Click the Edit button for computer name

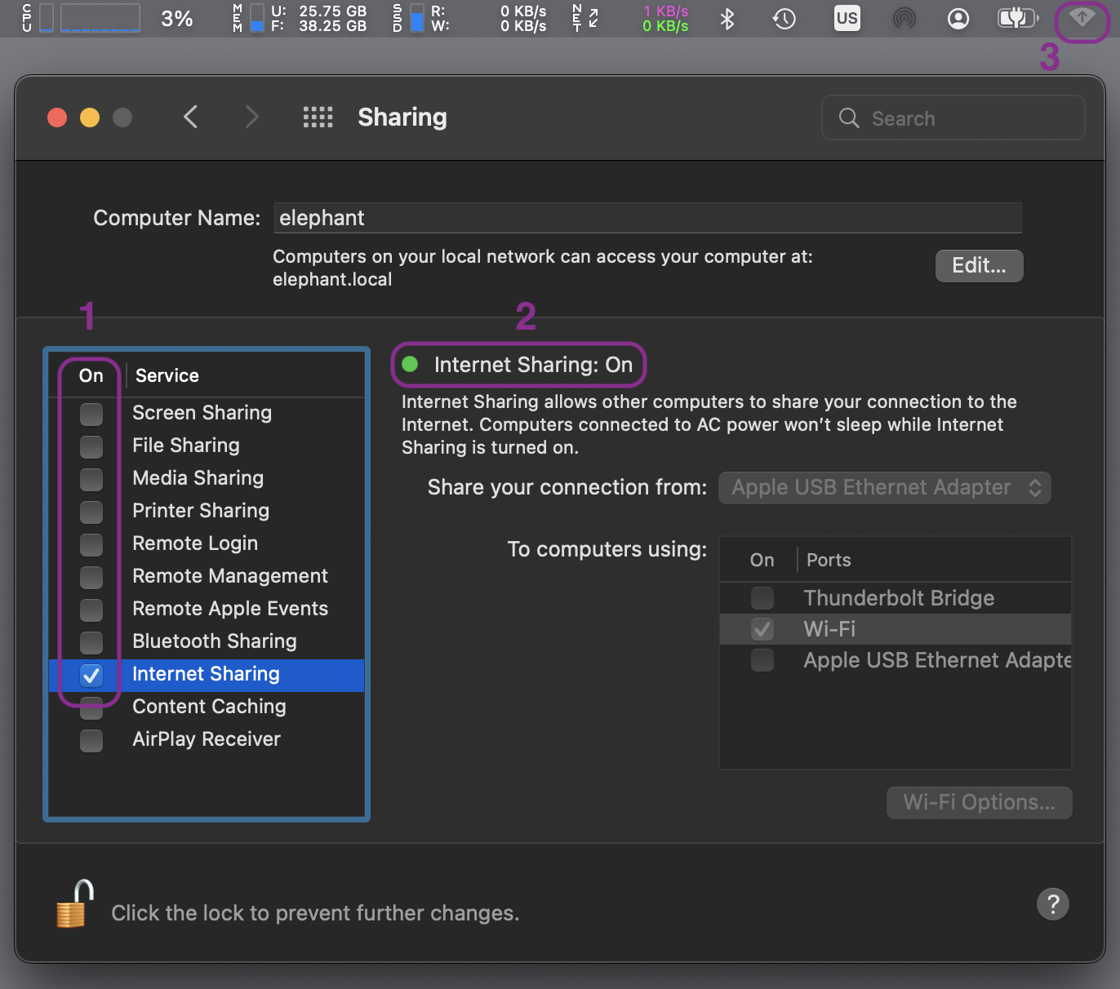pyautogui.click(x=979, y=266)
